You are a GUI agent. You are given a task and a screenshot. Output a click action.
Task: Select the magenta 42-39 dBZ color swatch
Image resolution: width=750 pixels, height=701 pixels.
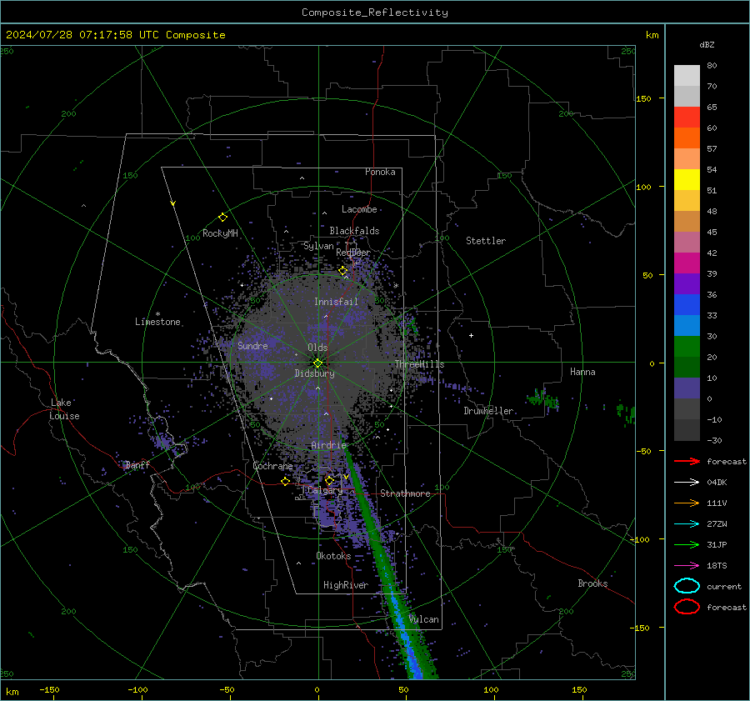(x=687, y=263)
